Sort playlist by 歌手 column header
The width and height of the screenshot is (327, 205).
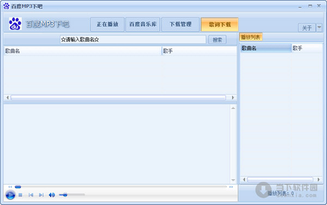(307, 48)
